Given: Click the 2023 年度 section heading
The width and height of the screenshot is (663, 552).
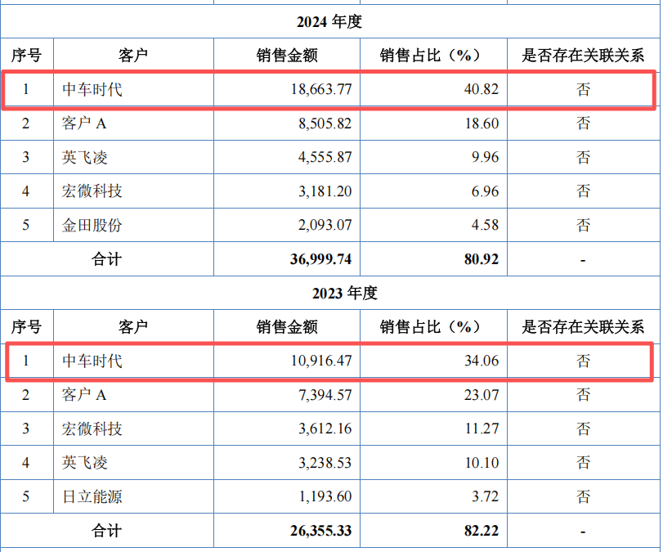Looking at the screenshot, I should [x=330, y=294].
